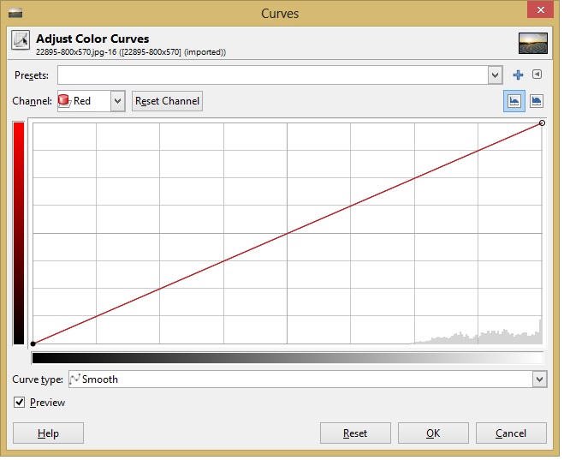Click the Reset Channel button
Viewport: 564px width, 460px height.
(x=167, y=101)
